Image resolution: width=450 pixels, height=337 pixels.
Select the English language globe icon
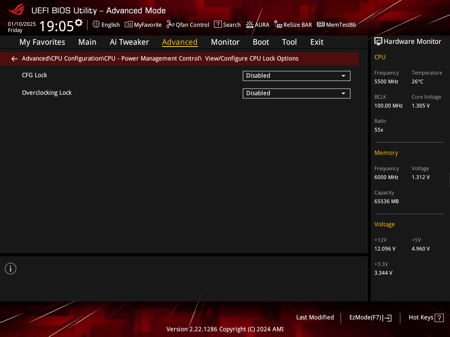96,25
